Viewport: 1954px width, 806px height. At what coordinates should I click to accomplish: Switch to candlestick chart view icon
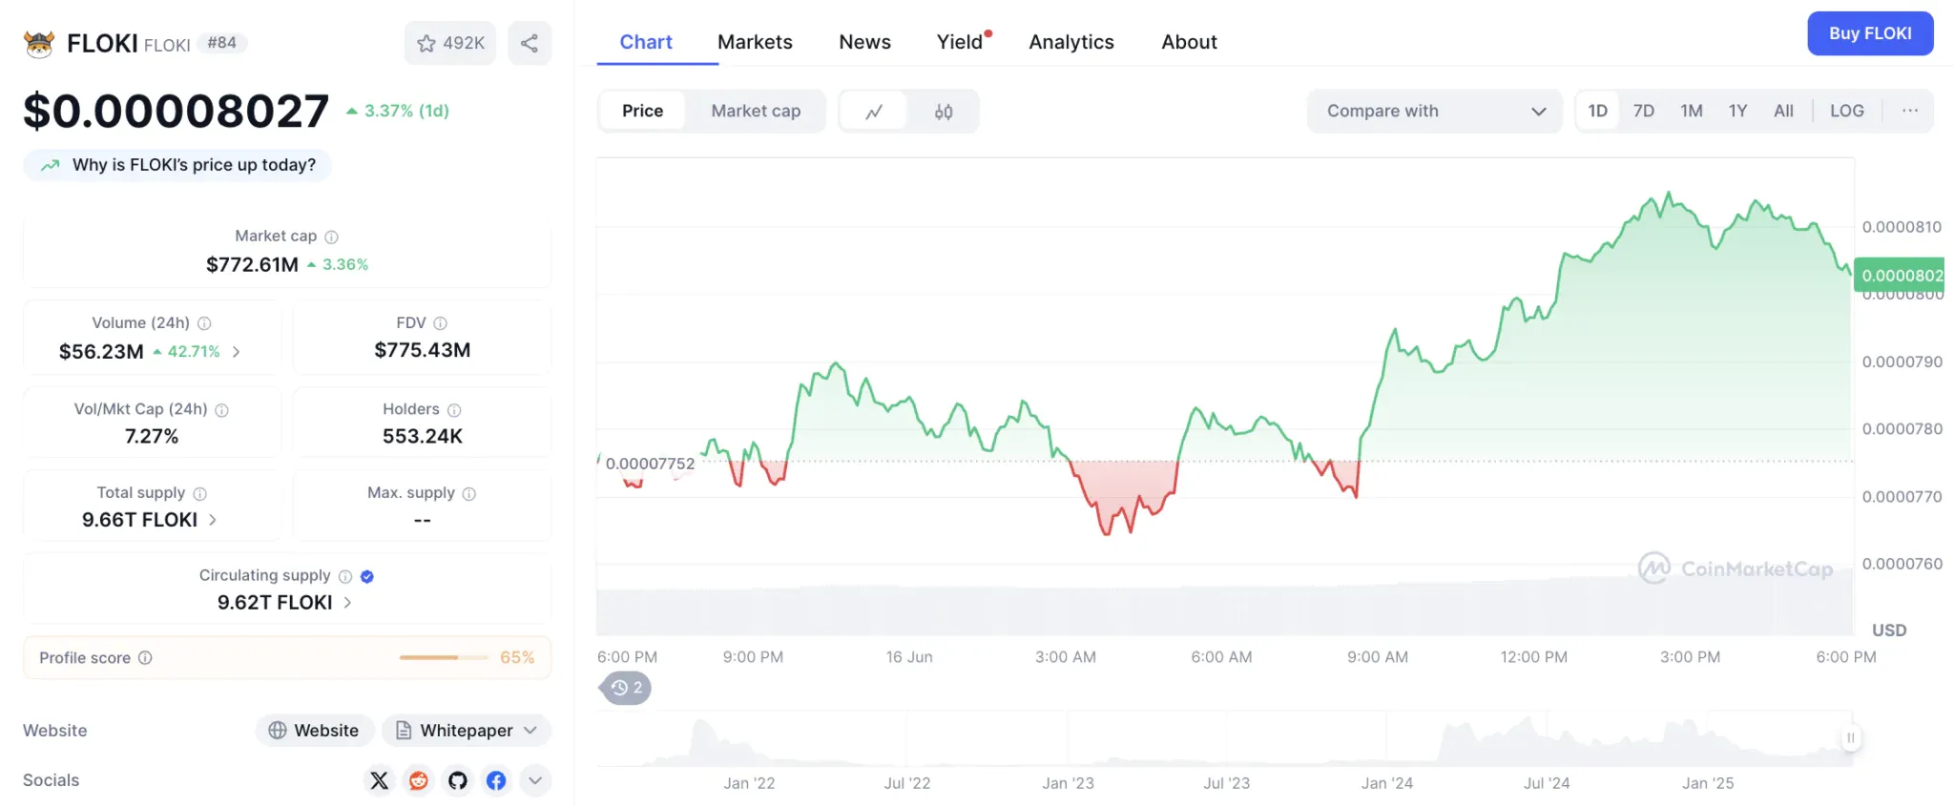(x=943, y=112)
